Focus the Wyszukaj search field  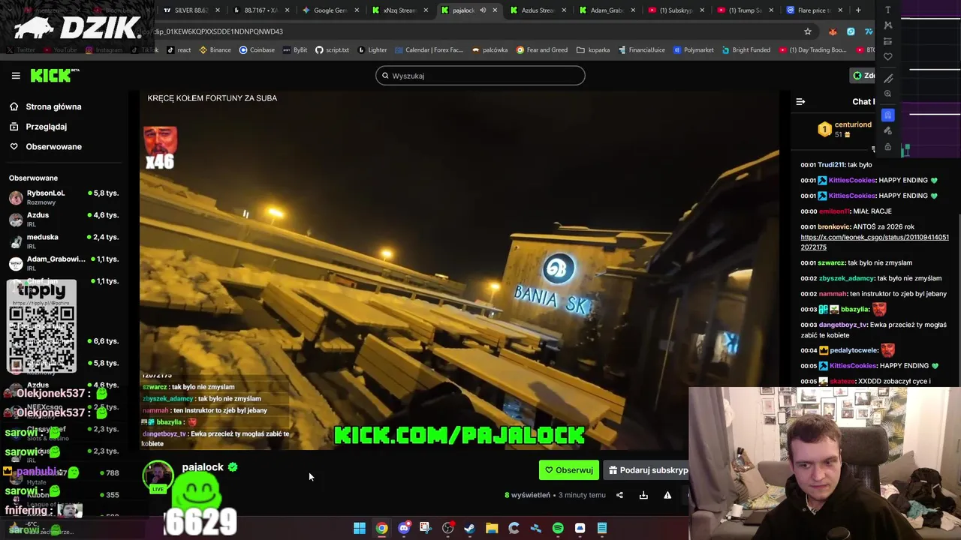[480, 76]
